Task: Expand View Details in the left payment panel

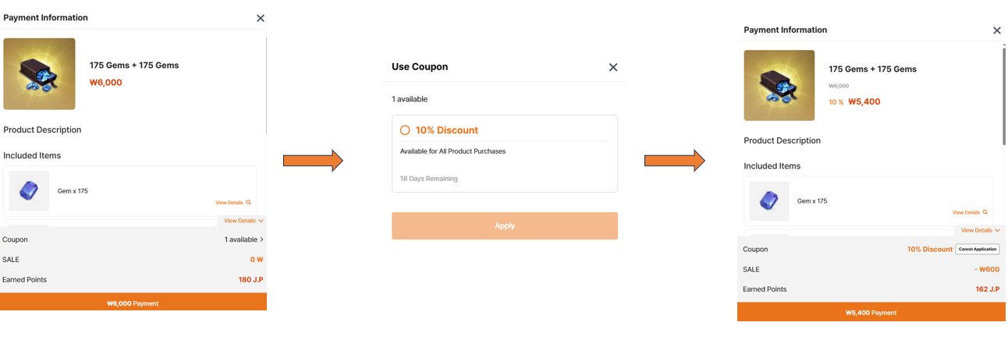Action: (243, 221)
